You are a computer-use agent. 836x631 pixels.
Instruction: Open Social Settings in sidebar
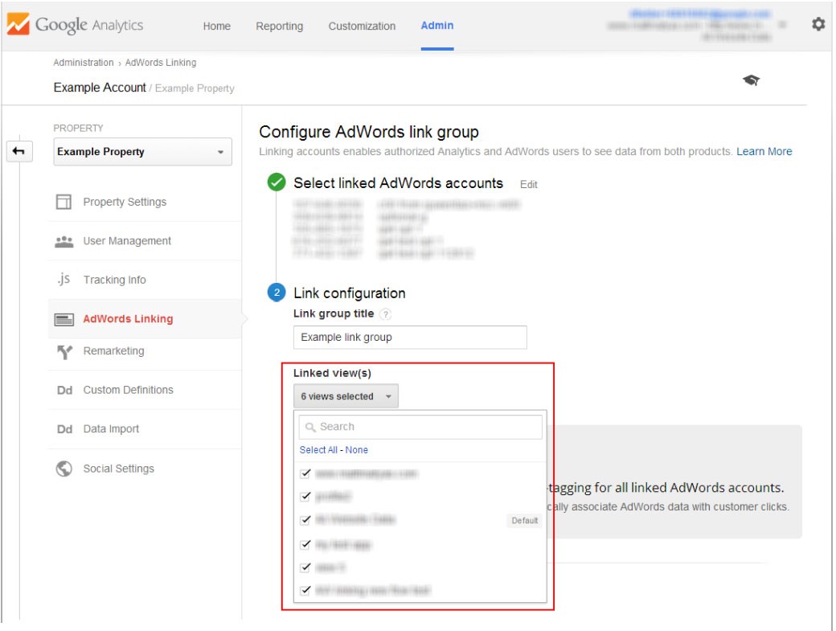118,469
